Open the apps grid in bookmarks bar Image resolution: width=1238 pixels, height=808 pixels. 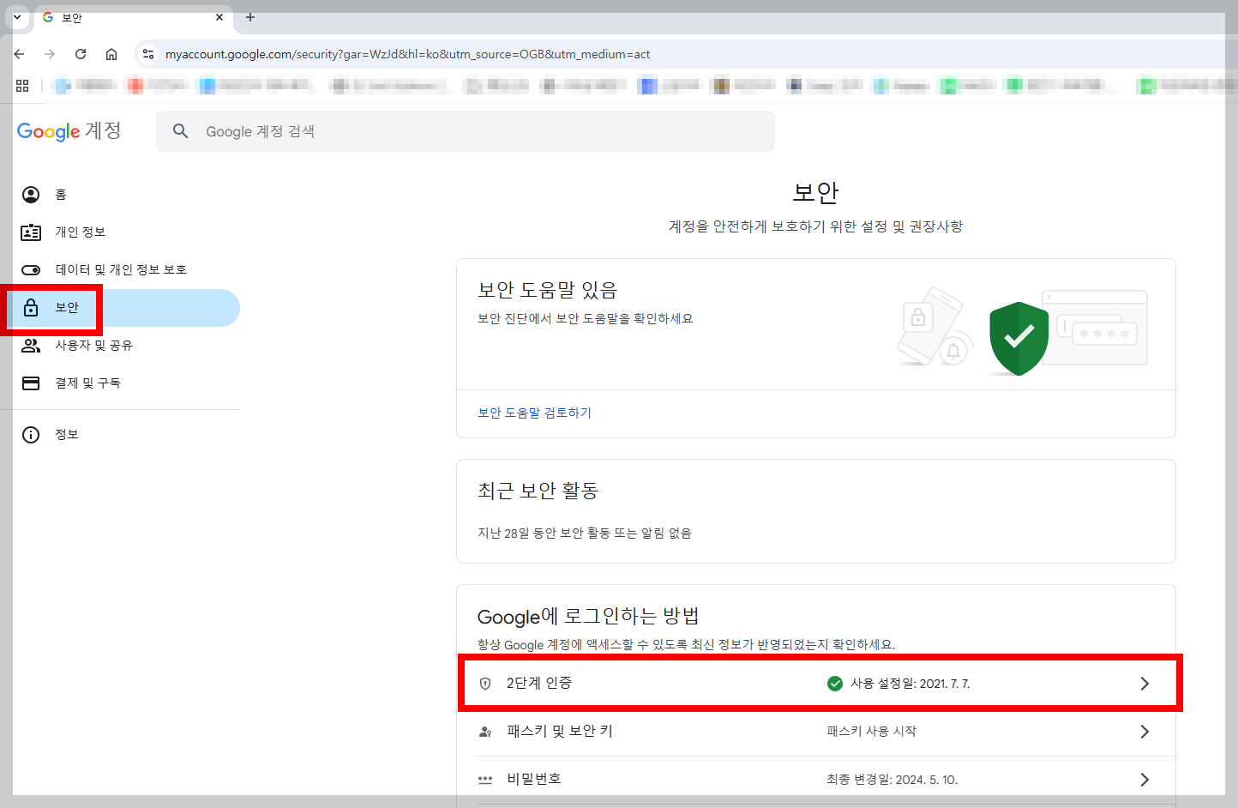22,86
